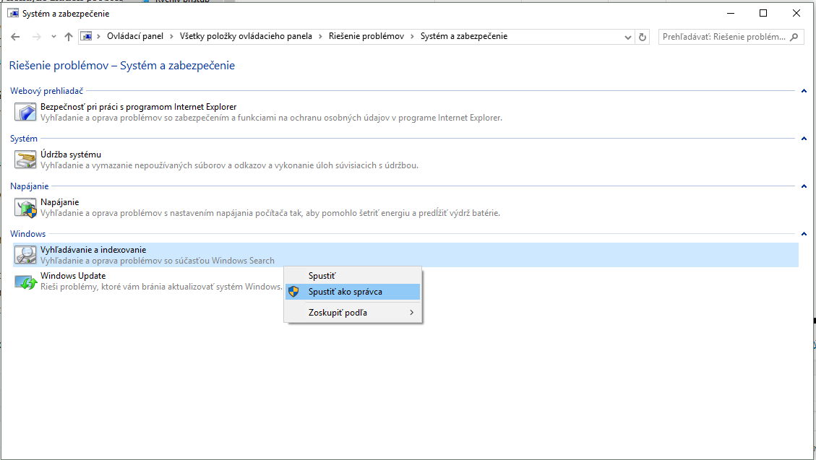Collapse the Systém group

coord(804,139)
